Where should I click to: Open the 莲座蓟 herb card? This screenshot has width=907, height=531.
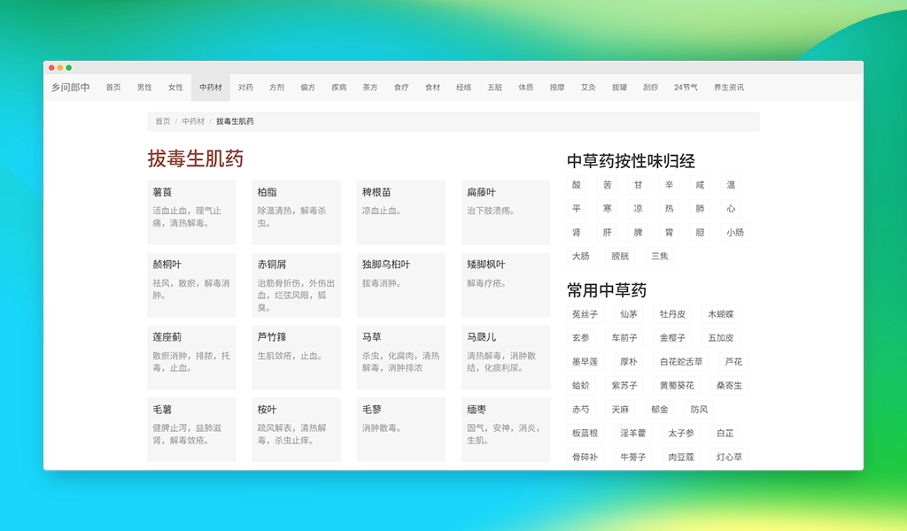coord(191,357)
